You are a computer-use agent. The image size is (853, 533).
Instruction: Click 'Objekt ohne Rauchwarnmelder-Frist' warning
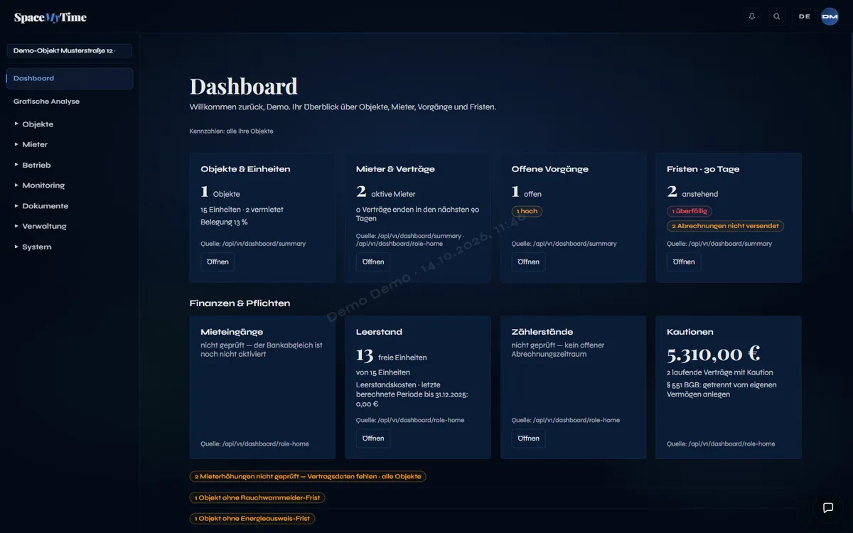coord(257,498)
